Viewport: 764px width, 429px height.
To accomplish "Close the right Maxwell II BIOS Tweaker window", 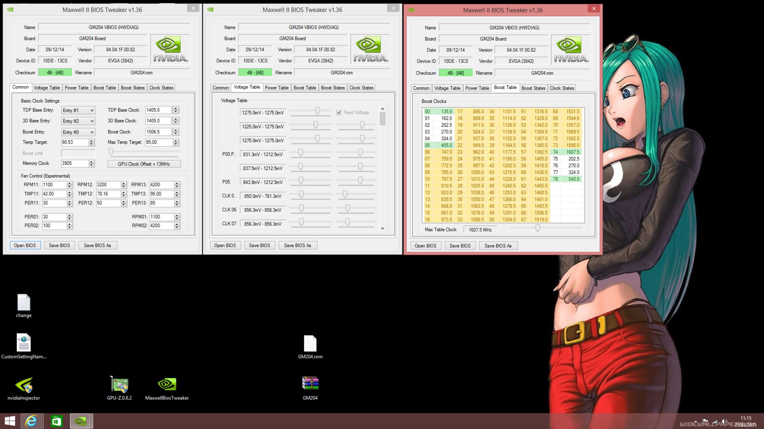I will [594, 9].
